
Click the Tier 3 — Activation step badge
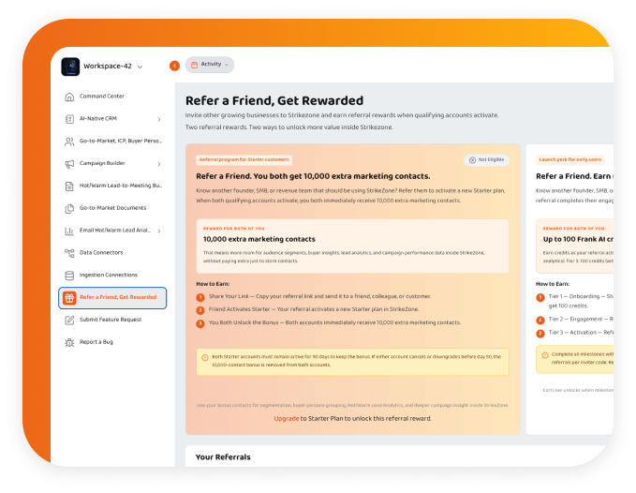coord(540,334)
